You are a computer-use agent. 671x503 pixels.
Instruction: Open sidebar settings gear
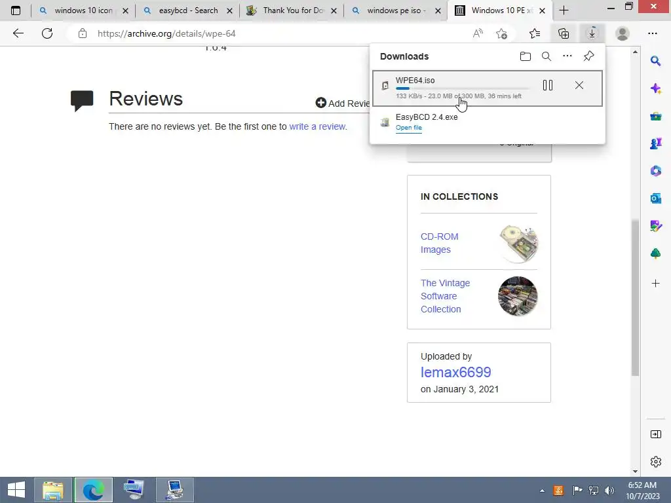pos(655,462)
